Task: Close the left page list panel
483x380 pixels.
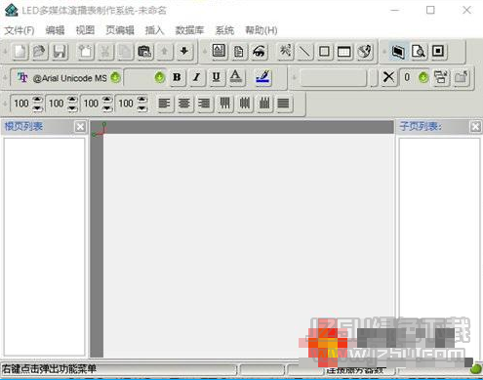Action: (x=80, y=127)
